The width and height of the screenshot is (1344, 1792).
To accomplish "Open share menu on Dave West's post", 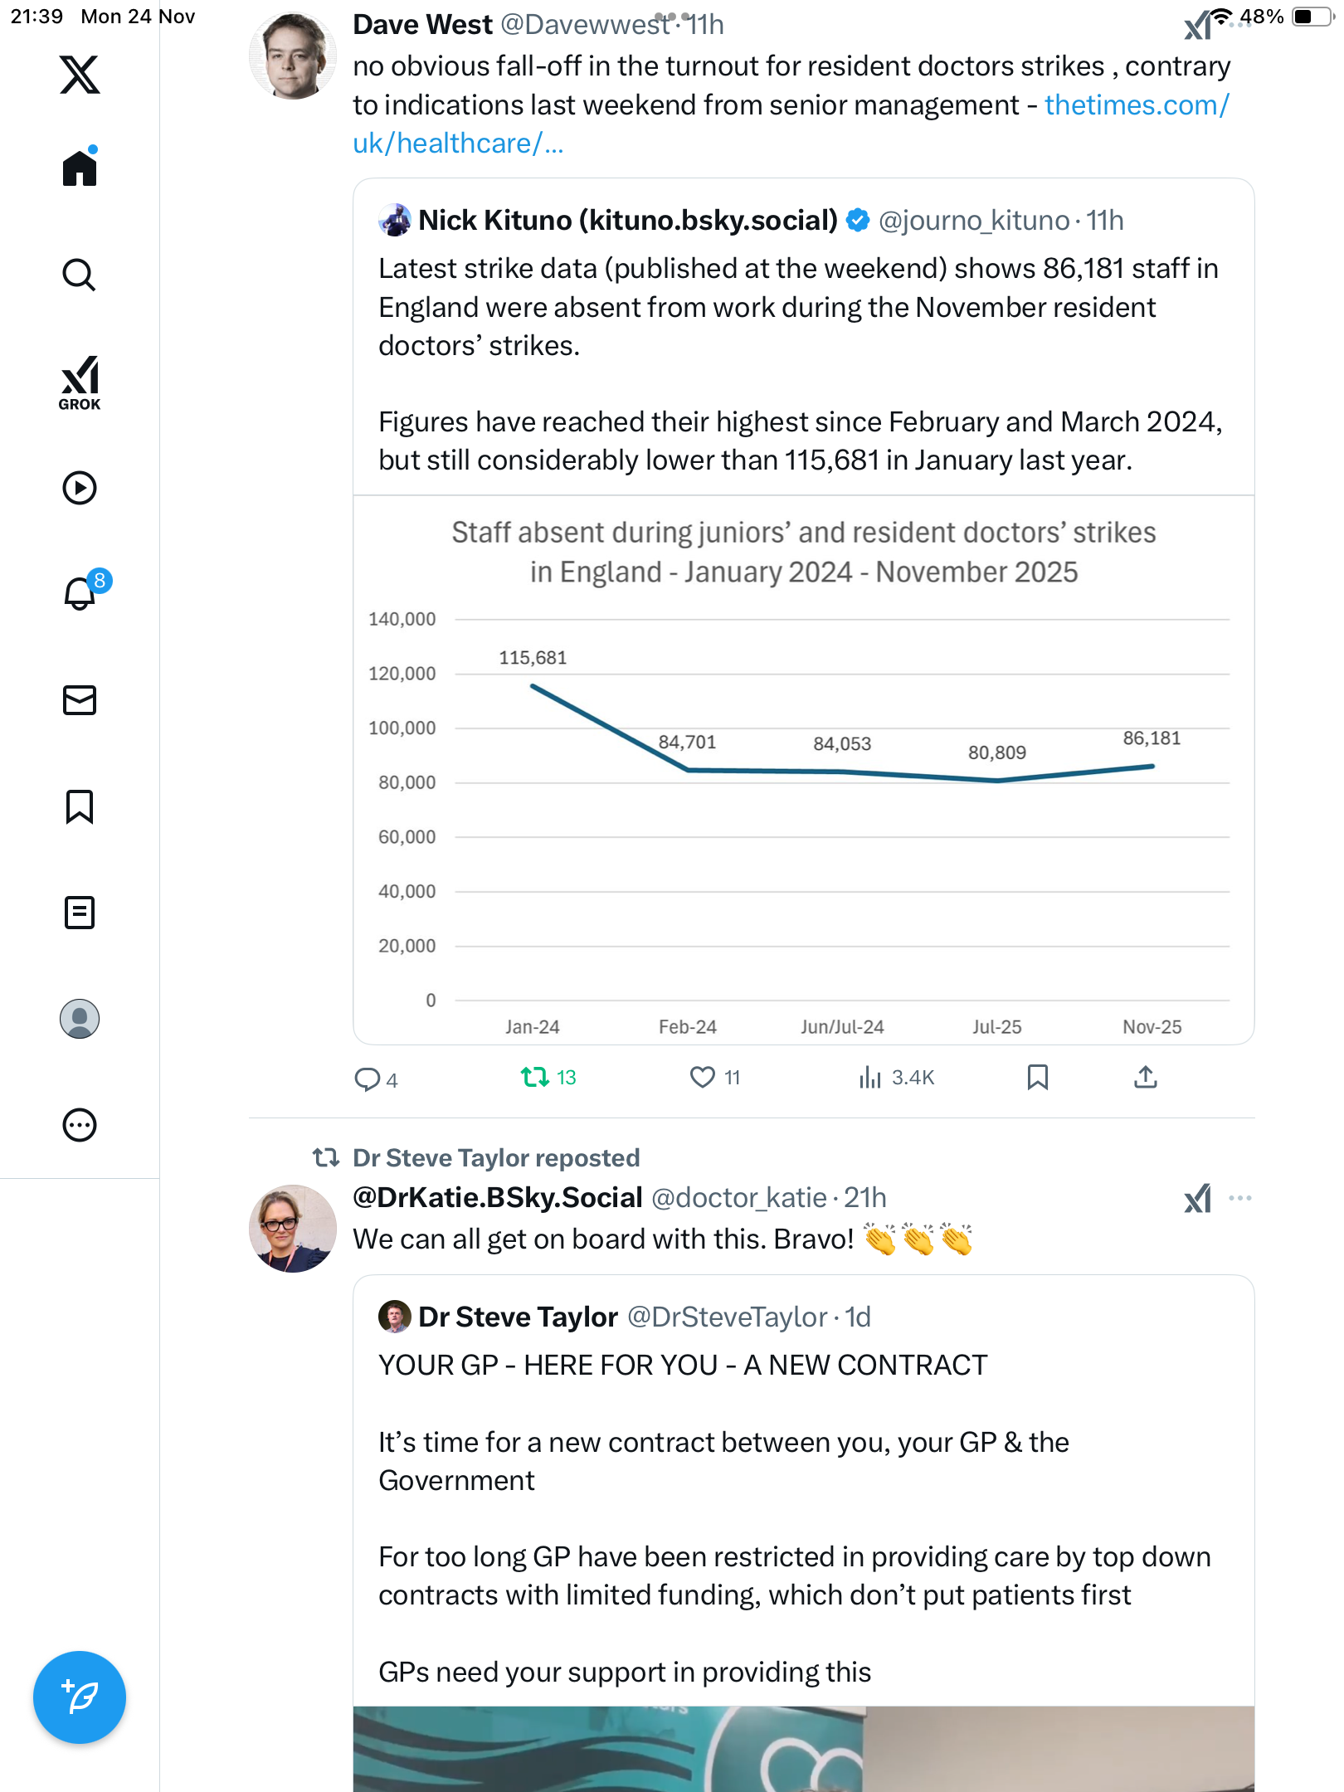I will point(1145,1077).
